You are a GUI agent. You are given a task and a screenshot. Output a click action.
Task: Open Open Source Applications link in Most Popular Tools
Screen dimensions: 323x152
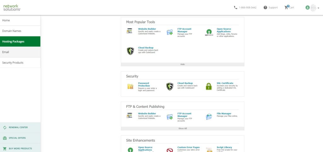(224, 30)
